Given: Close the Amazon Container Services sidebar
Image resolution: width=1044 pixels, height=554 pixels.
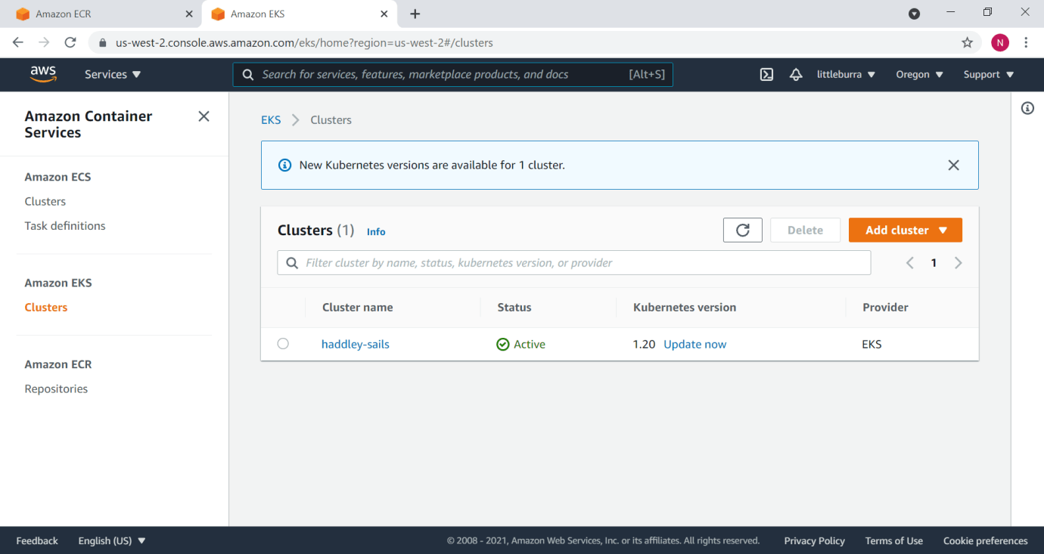Looking at the screenshot, I should click(x=204, y=116).
